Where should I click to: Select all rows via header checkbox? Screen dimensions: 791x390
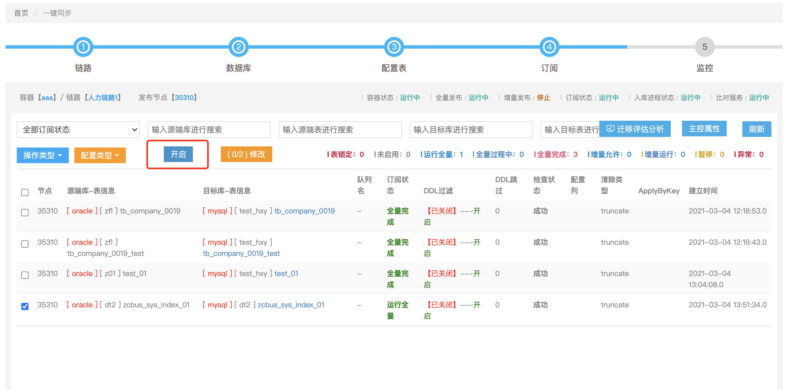tap(25, 192)
